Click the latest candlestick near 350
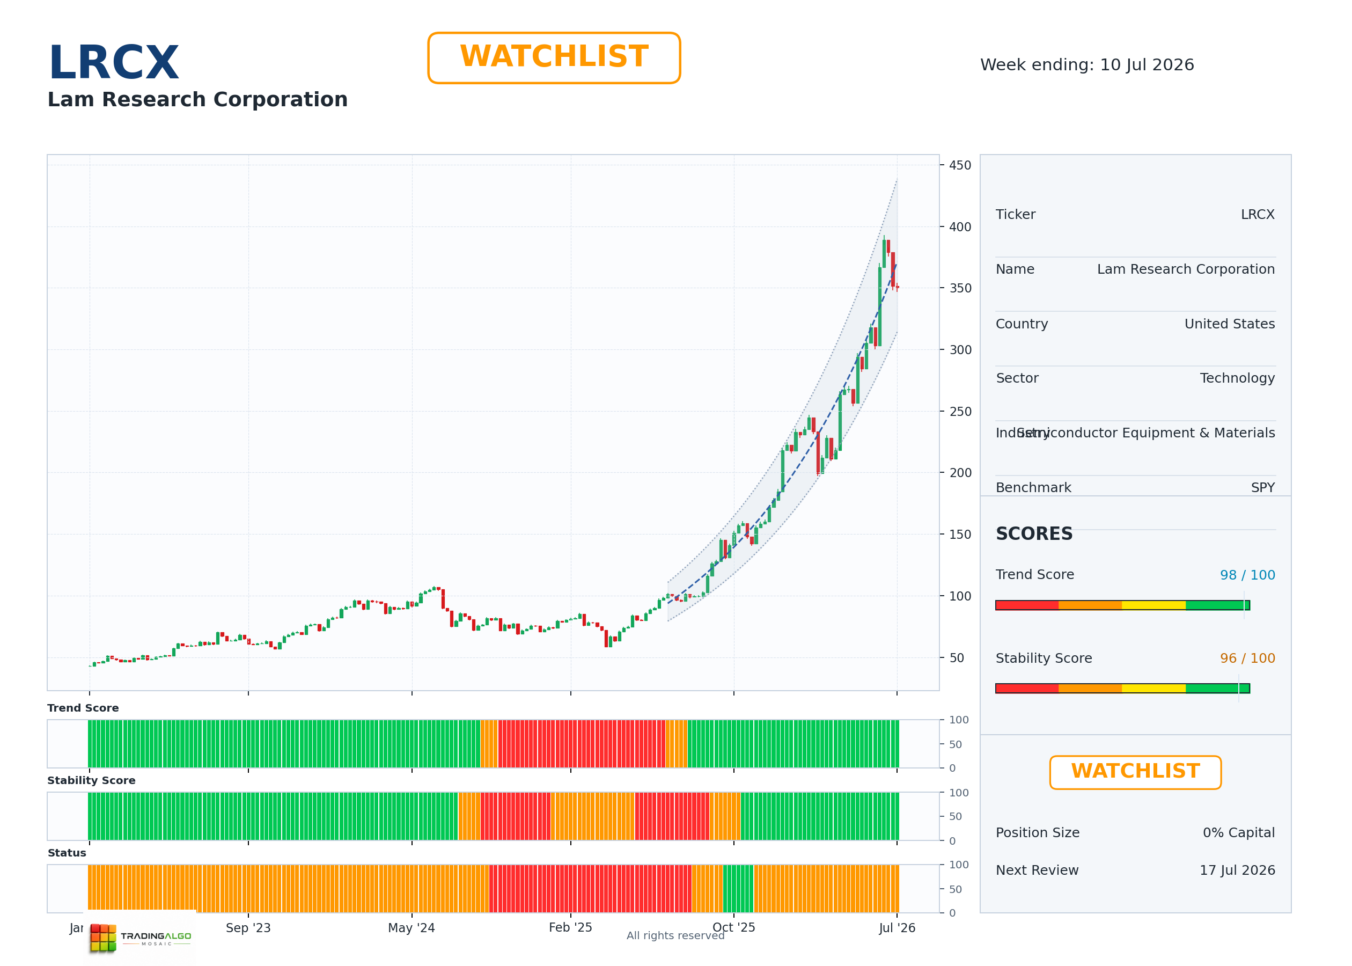This screenshot has height=966, width=1352. tap(897, 287)
